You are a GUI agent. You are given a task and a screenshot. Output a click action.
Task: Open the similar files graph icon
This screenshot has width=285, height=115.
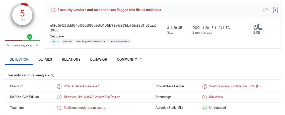point(275,10)
